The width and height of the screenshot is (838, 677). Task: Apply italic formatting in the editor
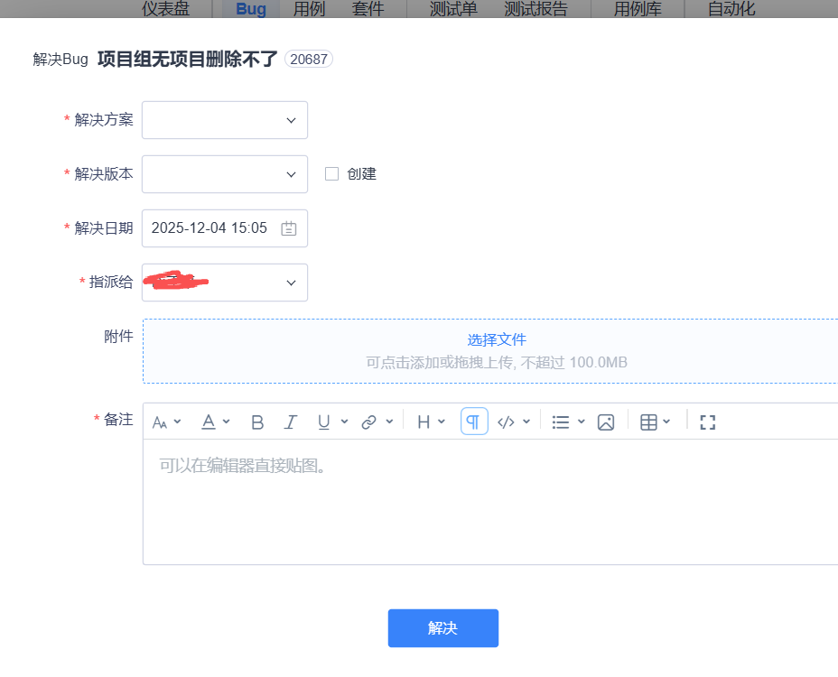290,422
